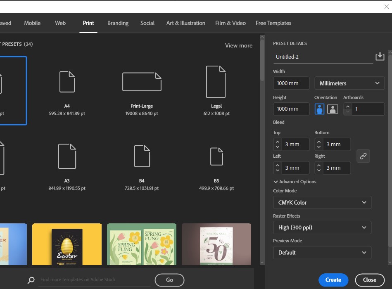This screenshot has height=289, width=392.
Task: Increase Bottom bleed value
Action: point(319,142)
